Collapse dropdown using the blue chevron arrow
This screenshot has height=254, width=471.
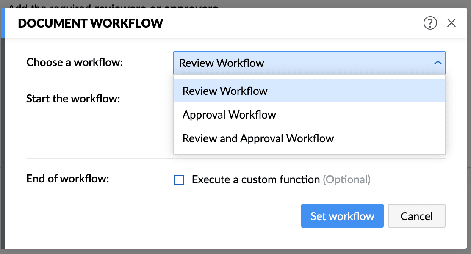(x=438, y=63)
